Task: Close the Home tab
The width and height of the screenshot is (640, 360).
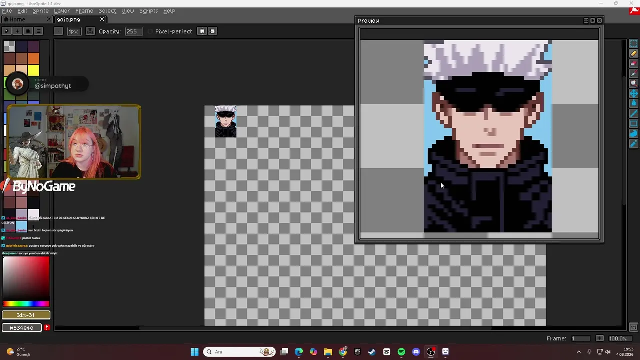Action: click(49, 19)
